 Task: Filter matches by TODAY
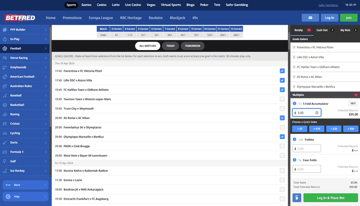click(x=170, y=46)
